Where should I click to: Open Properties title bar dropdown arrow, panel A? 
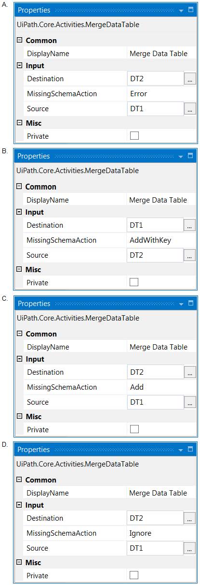tap(181, 10)
